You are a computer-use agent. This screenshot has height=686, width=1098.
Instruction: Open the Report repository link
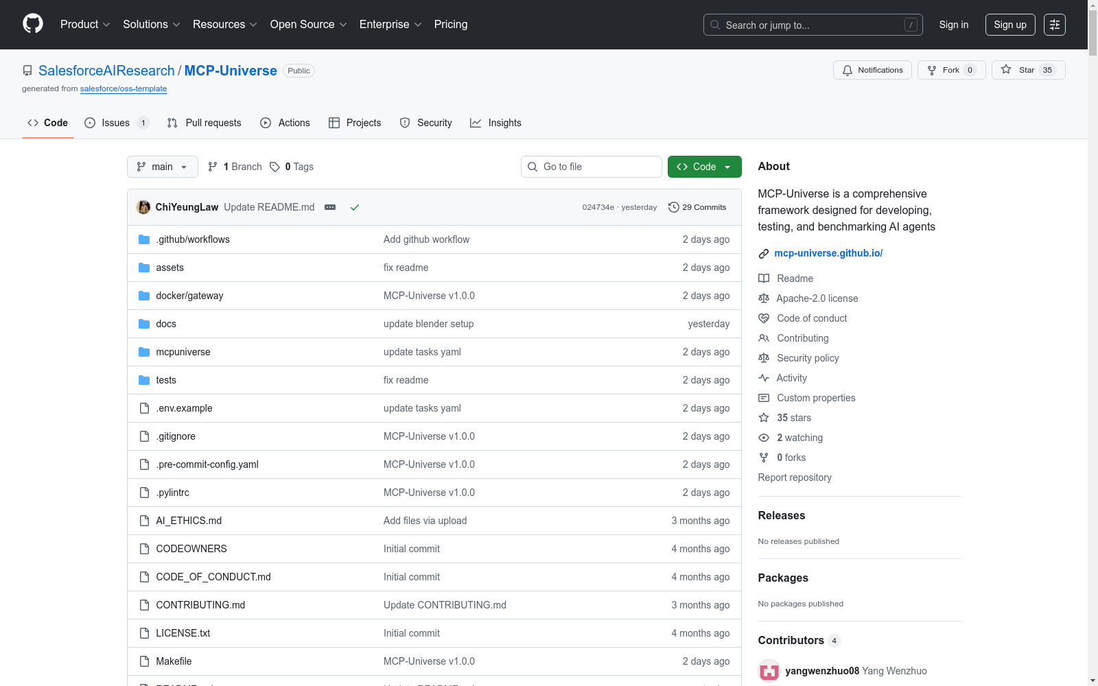click(795, 477)
